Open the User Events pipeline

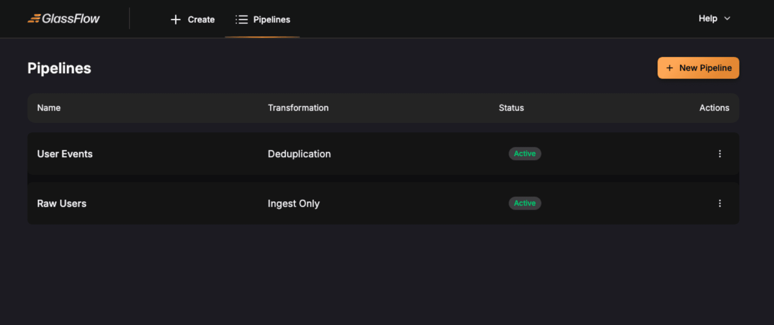(65, 154)
